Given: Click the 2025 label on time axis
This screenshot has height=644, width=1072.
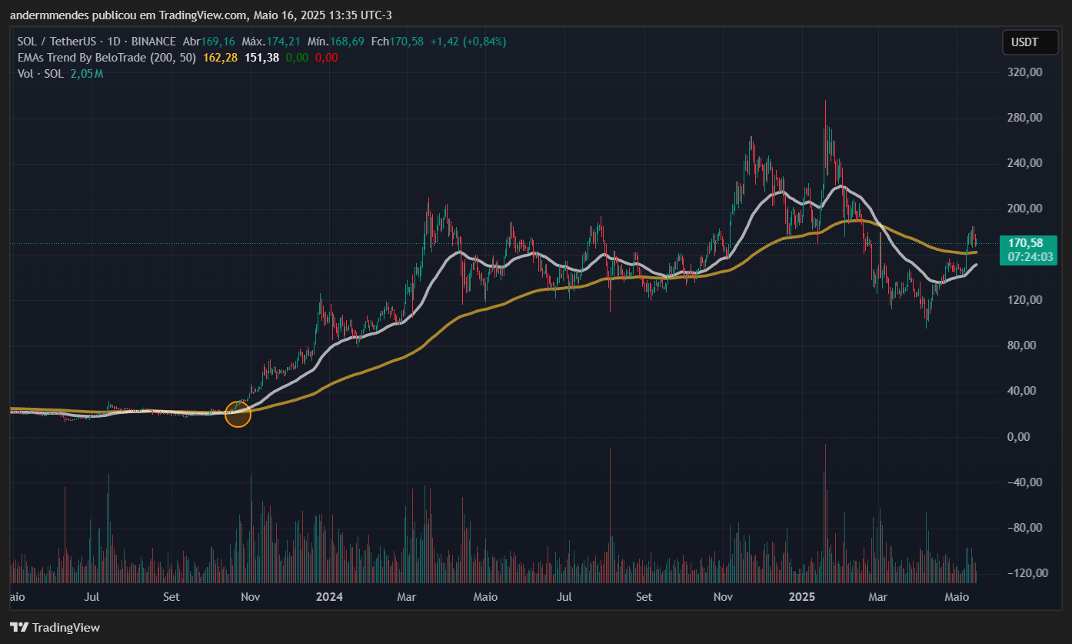Looking at the screenshot, I should pos(802,597).
